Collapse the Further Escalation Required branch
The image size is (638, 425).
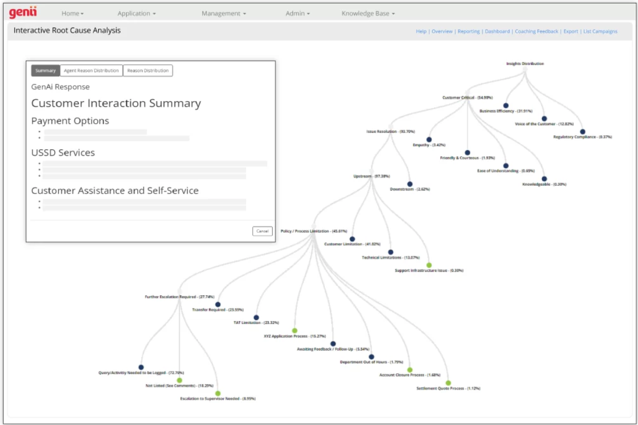pos(179,292)
